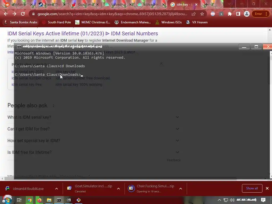
Task: Reload the Google search page
Action: click(23, 14)
